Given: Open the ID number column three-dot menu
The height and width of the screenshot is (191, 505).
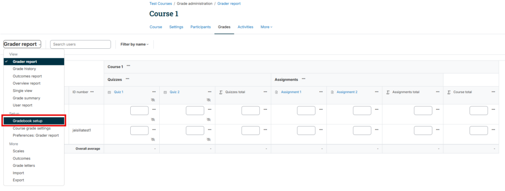Looking at the screenshot, I should [x=92, y=92].
